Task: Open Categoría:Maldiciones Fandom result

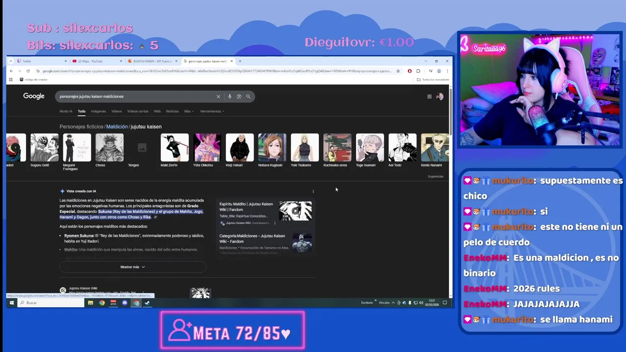Action: tap(252, 238)
